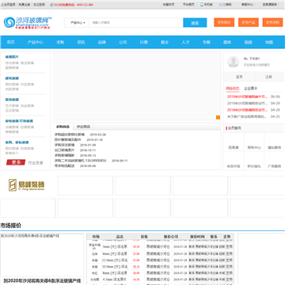285x285 pixels.
Task: Open 资讯 in the navigation bar
Action: pos(81,42)
